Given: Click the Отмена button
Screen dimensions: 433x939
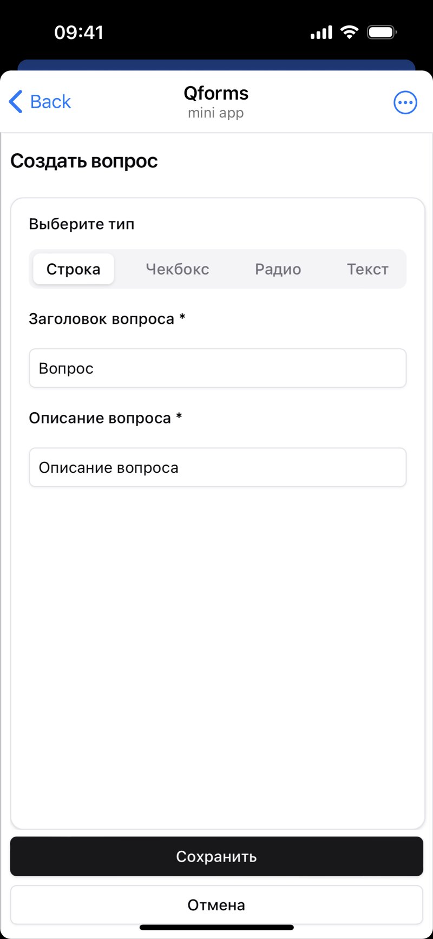Looking at the screenshot, I should coord(216,905).
